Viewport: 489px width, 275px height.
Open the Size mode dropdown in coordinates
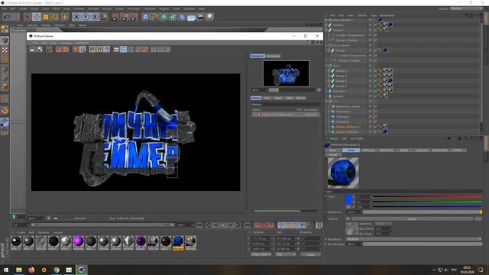click(x=285, y=254)
